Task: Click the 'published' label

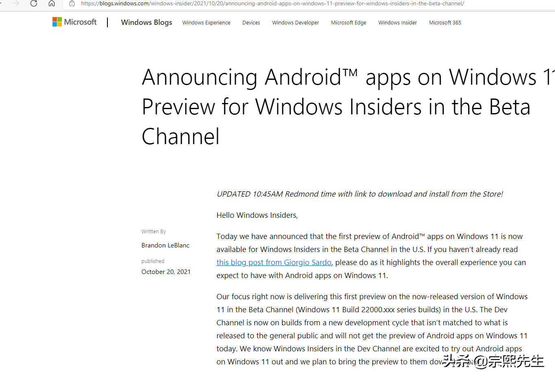Action: [x=153, y=261]
